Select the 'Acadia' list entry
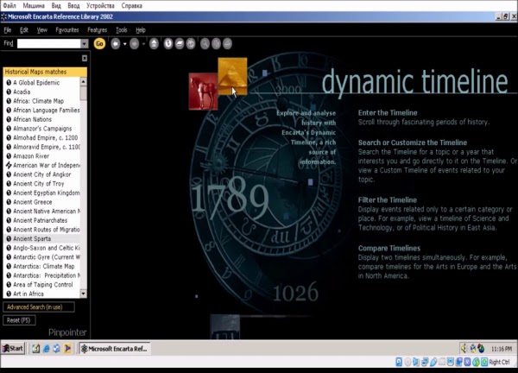Screen dimensions: 518x373 tap(22, 92)
